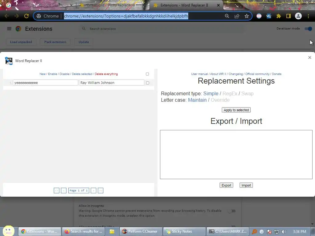Screen dimensions: 315x236
Task: Click the Ray William Johnson replacement field
Action: pos(111,82)
